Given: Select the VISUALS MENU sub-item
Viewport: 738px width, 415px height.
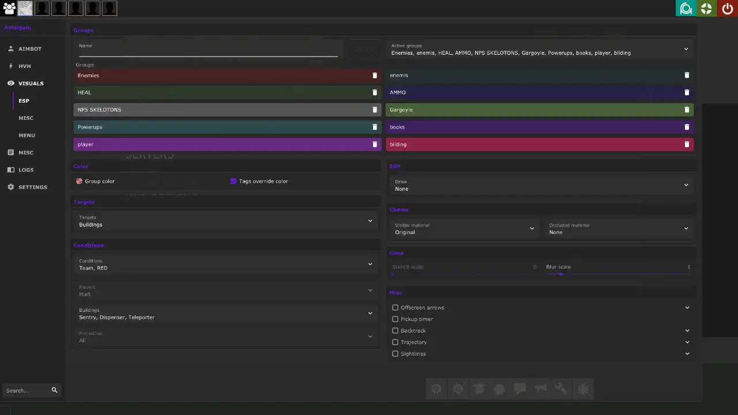Looking at the screenshot, I should pos(27,135).
